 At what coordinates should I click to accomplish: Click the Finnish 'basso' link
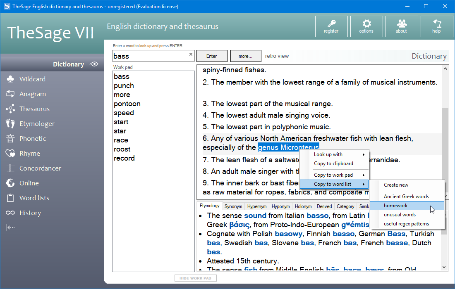(x=344, y=234)
